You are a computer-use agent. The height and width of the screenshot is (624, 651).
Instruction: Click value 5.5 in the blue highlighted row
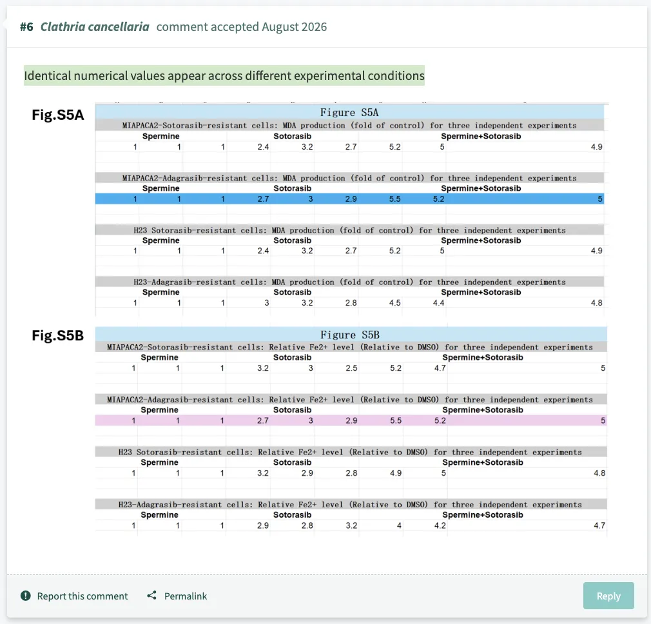395,199
